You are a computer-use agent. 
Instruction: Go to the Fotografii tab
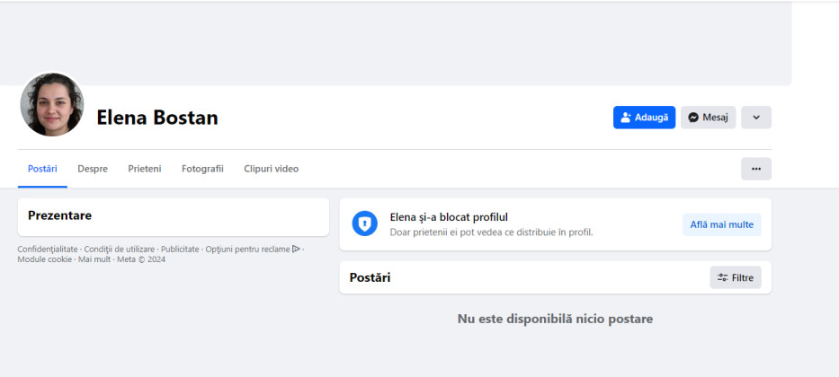202,169
